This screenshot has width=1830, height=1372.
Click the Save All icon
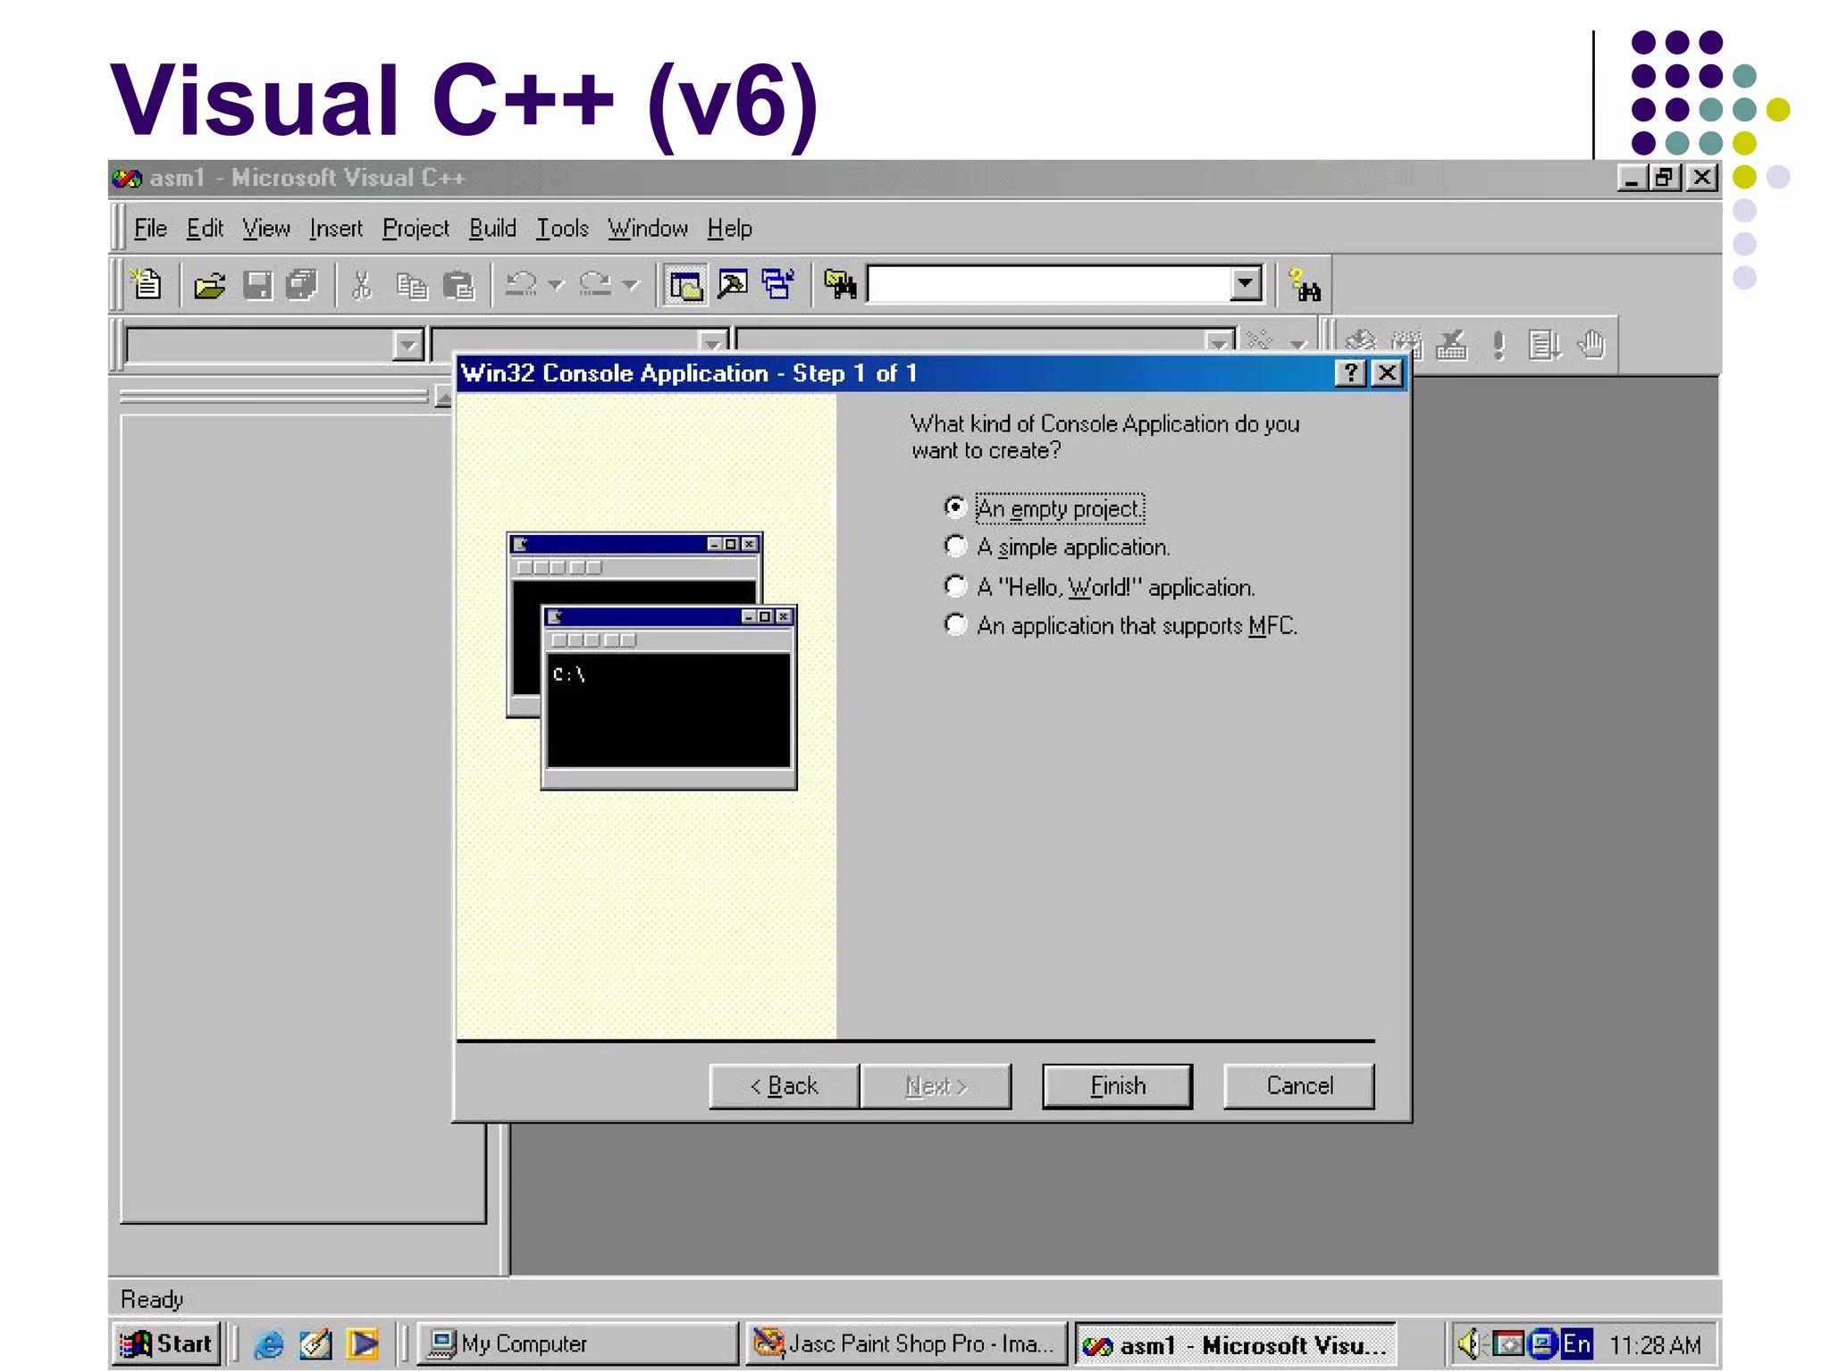[302, 285]
